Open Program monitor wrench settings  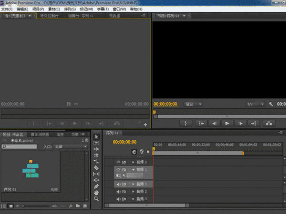coord(271,104)
